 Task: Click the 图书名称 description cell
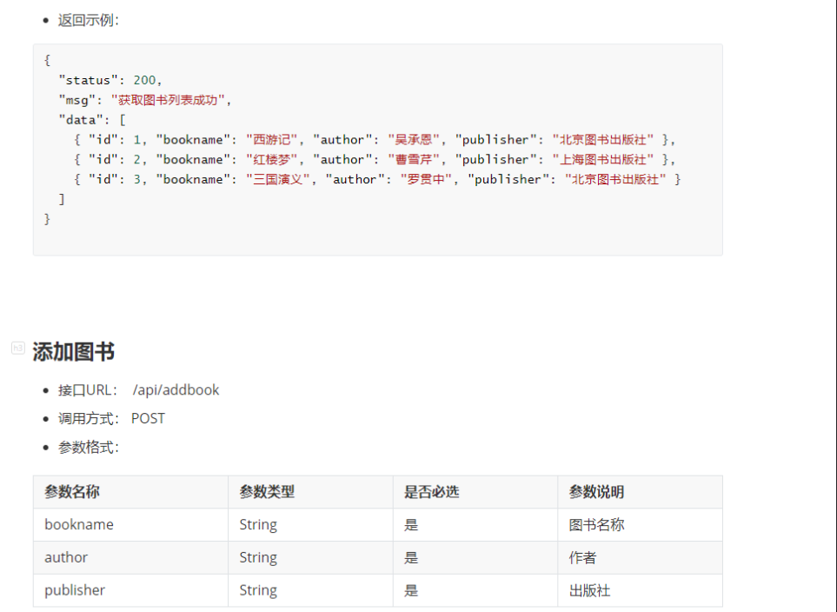click(596, 524)
